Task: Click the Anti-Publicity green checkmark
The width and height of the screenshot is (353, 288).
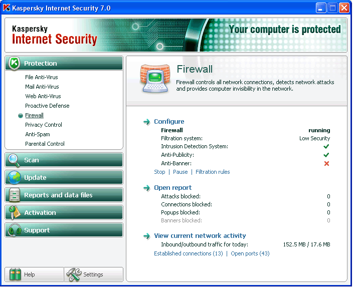Action: [x=326, y=155]
